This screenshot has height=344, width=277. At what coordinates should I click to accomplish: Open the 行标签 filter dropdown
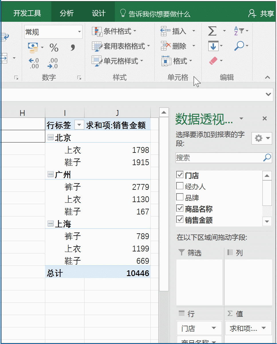[79, 125]
